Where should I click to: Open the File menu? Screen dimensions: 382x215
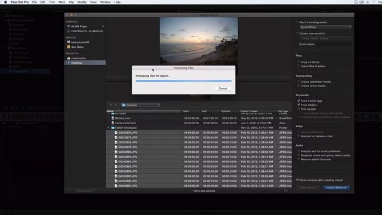[35, 2]
